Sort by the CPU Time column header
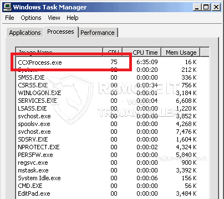This screenshot has height=199, width=224. [x=142, y=53]
